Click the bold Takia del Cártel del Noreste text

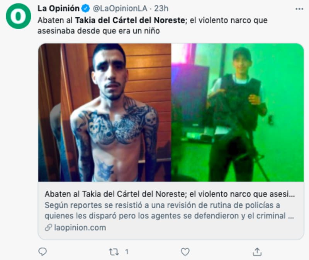(x=130, y=20)
